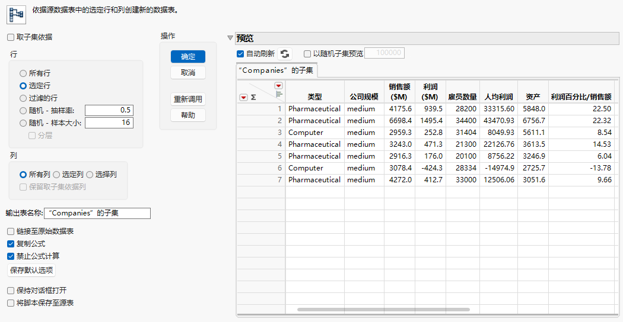
Task: Click the 保存默认选项 button
Action: click(x=31, y=271)
